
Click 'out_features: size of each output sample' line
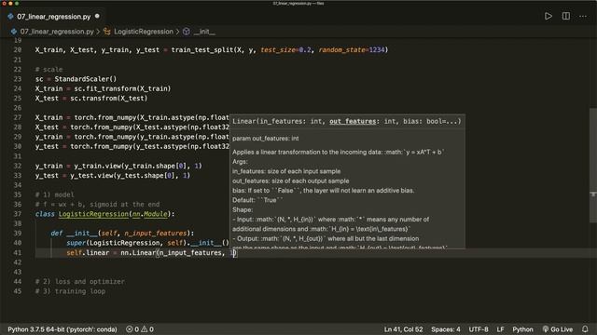290,181
